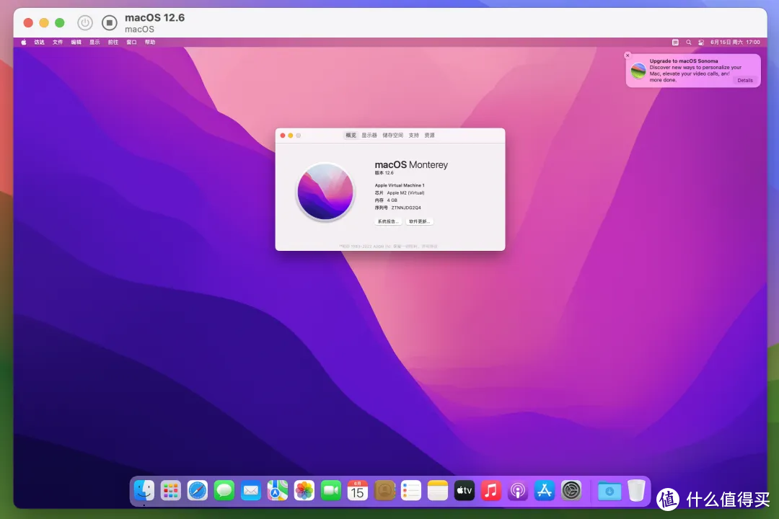Open the Trash in the Dock
Viewport: 779px width, 519px height.
click(636, 491)
